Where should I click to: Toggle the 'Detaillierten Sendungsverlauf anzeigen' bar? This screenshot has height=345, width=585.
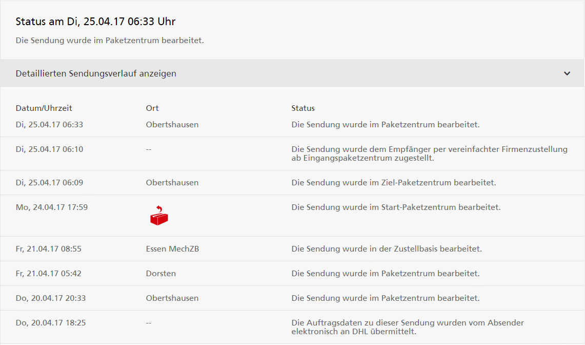pos(292,73)
